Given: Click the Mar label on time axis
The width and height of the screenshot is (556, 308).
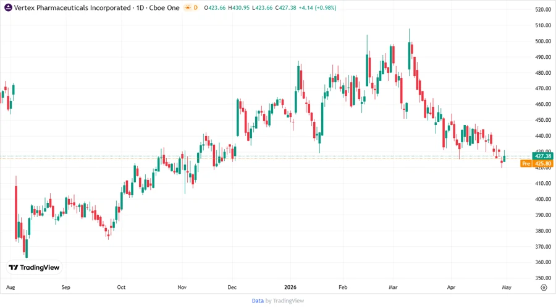Looking at the screenshot, I should (x=393, y=287).
